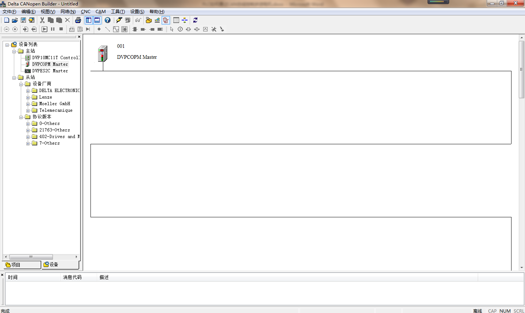The image size is (525, 313).
Task: Click the blue refresh arrows icon
Action: pos(195,20)
